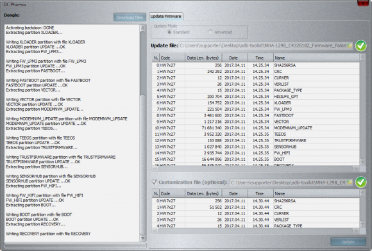Select the VECTOR row in update table
This screenshot has width=372, height=251.
[x=255, y=122]
